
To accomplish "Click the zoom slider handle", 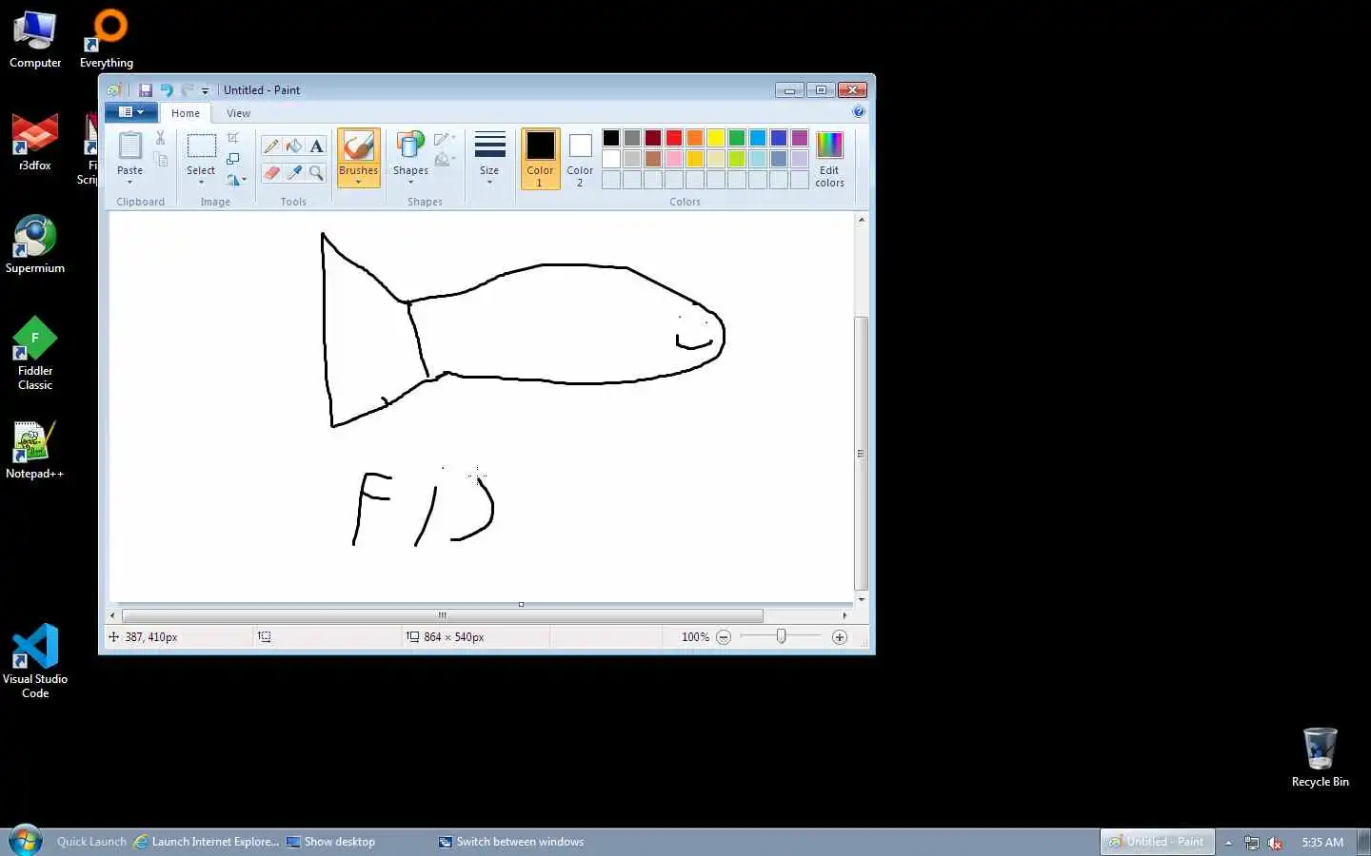I will point(781,636).
